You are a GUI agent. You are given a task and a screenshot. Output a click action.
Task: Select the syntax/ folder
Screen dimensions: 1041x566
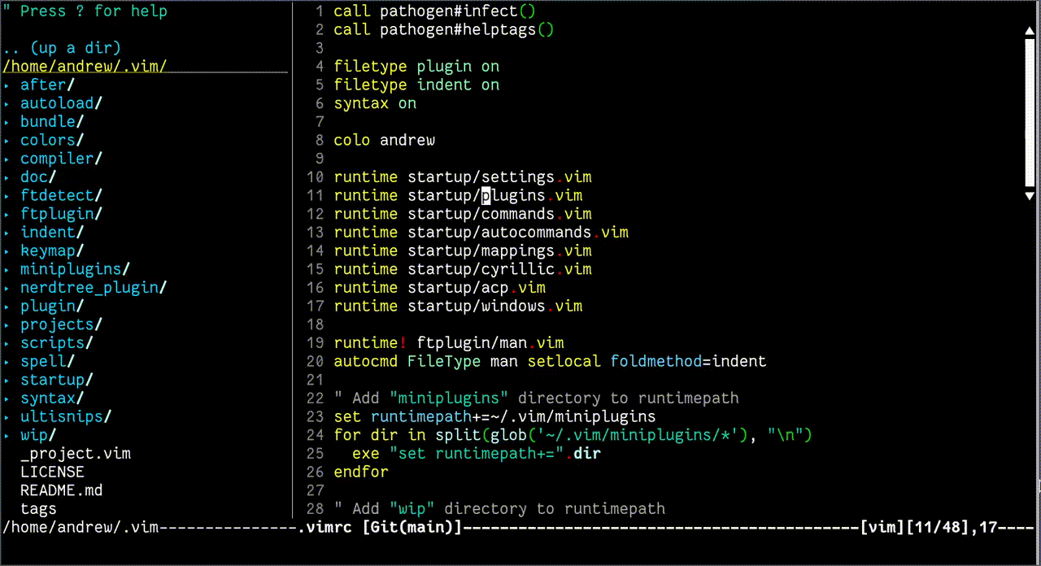pos(52,398)
